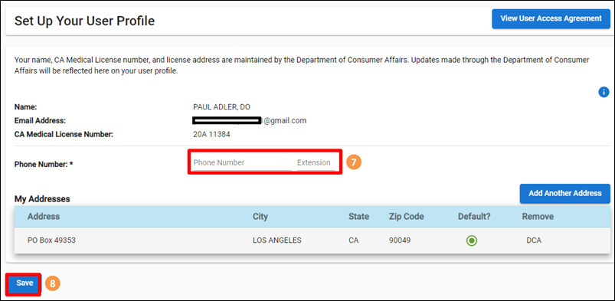Click the Set Up Your User Profile title
The width and height of the screenshot is (615, 301).
point(85,21)
